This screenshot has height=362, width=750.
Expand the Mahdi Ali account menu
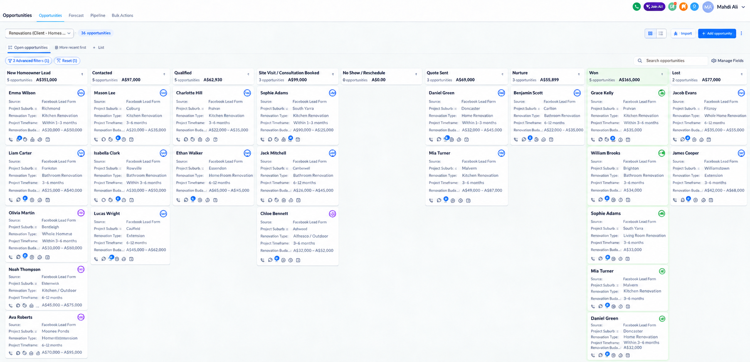point(743,7)
